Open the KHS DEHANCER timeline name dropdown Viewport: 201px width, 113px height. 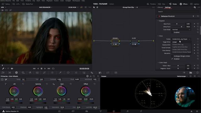46,7
